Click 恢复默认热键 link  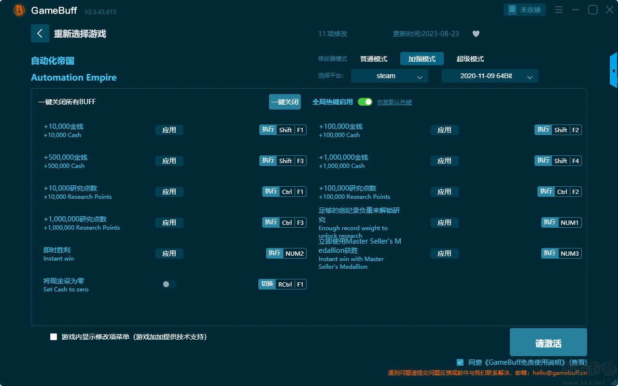point(394,102)
